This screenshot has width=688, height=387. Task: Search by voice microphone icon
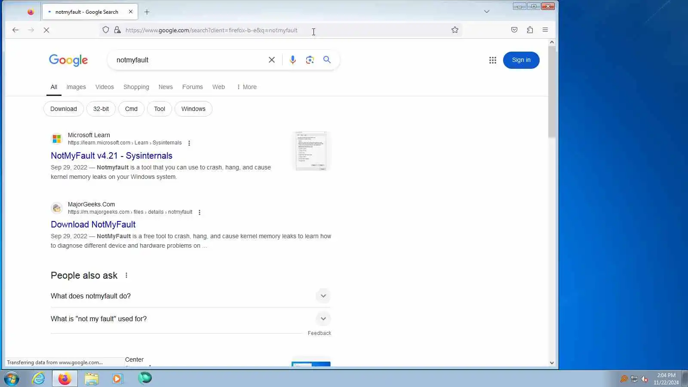(x=293, y=60)
